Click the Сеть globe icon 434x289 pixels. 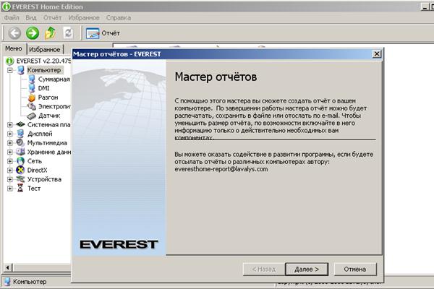20,161
